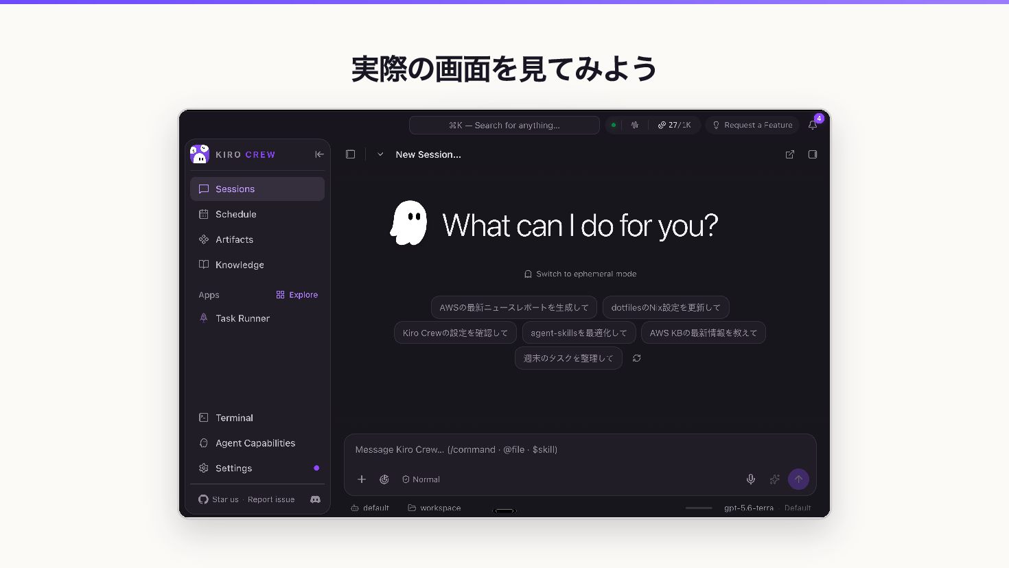The height and width of the screenshot is (568, 1009).
Task: Click the Message Kiro Crew input box
Action: [580, 450]
